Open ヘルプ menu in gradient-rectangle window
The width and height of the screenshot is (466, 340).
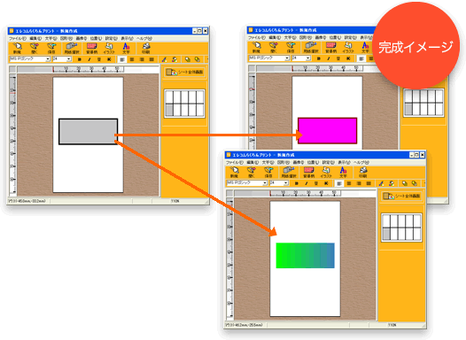pos(361,163)
